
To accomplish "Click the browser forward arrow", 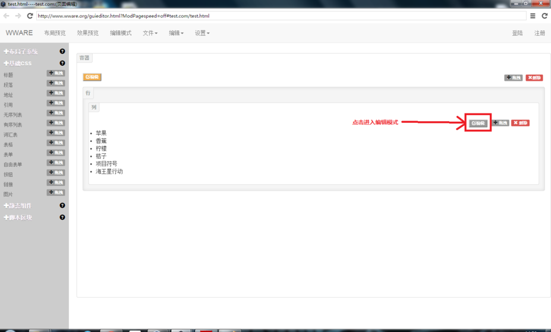I will pyautogui.click(x=18, y=16).
